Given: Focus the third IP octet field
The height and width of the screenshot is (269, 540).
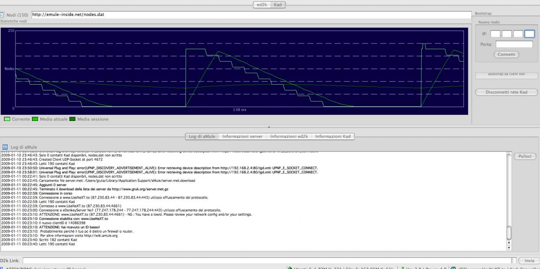Looking at the screenshot, I should point(518,33).
